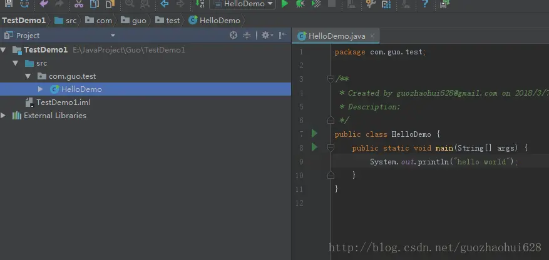The height and width of the screenshot is (260, 549).
Task: Click the Redo arrow in the toolbar
Action: click(59, 4)
